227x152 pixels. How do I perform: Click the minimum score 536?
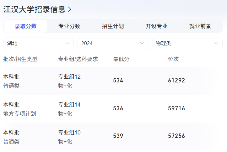[118, 108]
